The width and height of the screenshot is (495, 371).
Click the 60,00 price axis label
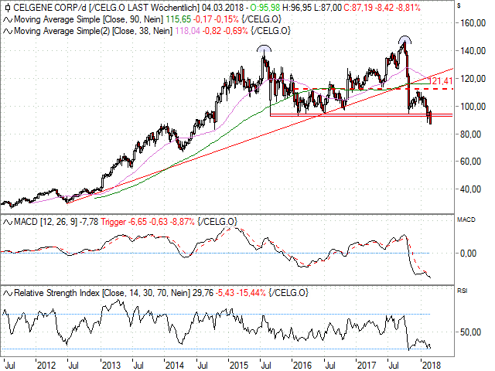470,162
